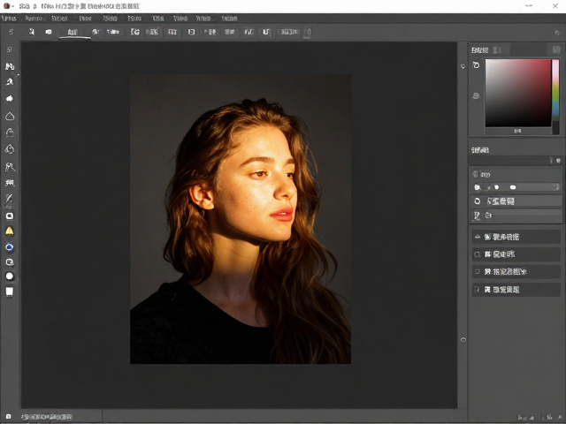This screenshot has width=566, height=424.
Task: Click the far-right icon on the options bar
Action: click(x=557, y=33)
